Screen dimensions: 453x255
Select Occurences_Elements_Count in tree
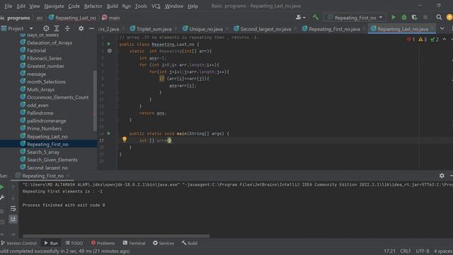click(x=57, y=97)
